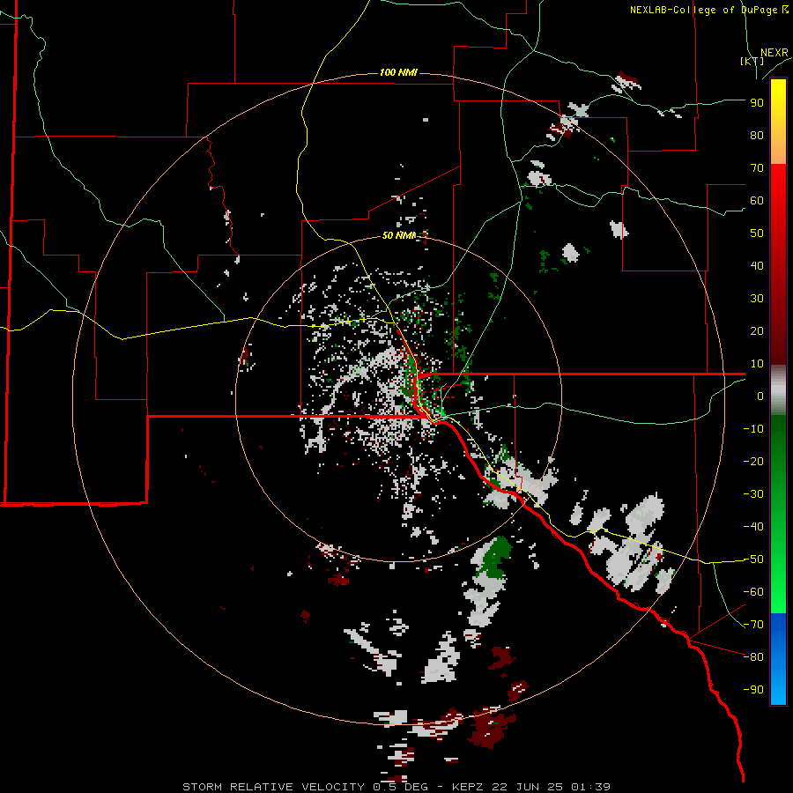Image resolution: width=793 pixels, height=793 pixels.
Task: Click the -50 value on velocity scale
Action: click(753, 560)
